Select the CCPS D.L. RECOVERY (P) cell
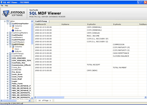Viewport: 147px width, 105px height. coord(99,39)
